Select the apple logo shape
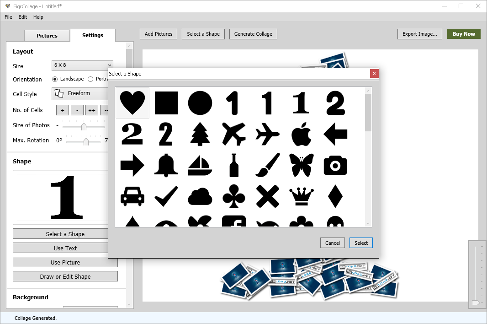 coord(301,134)
